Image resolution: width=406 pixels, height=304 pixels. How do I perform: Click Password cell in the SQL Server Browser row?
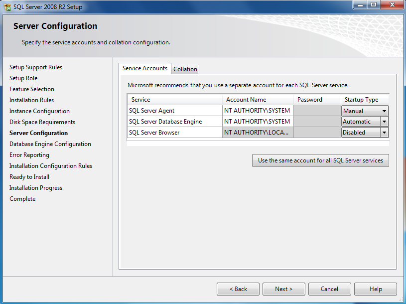click(317, 133)
